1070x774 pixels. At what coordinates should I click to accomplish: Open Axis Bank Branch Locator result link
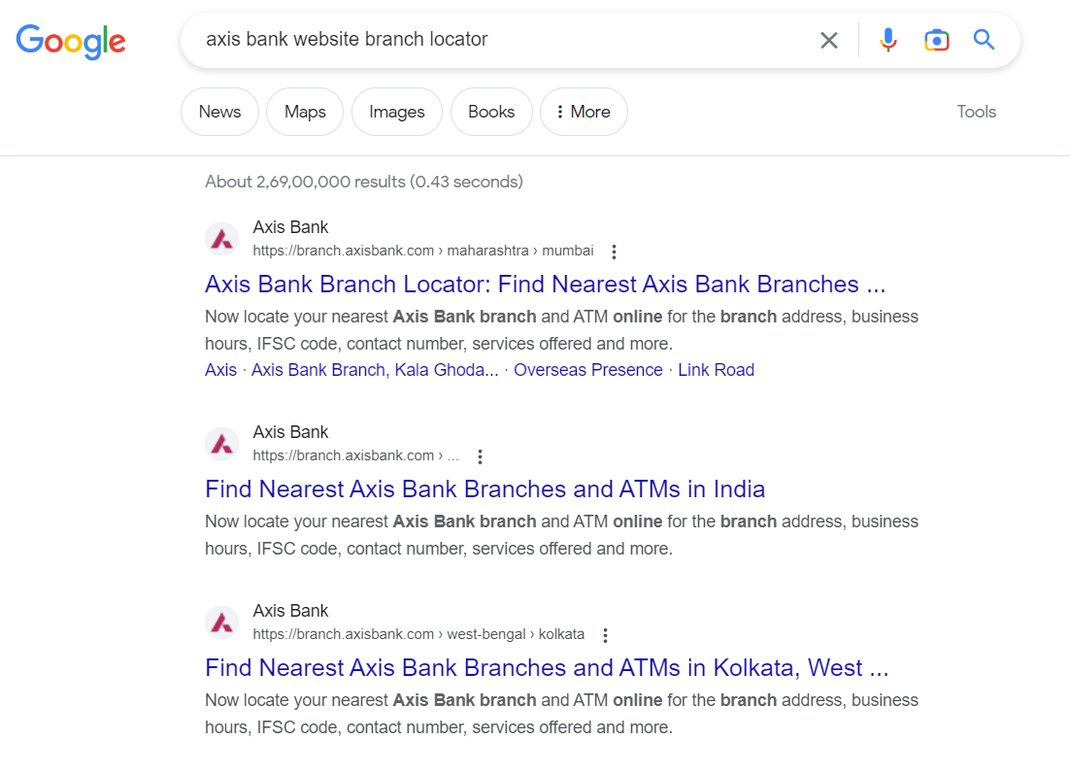coord(546,284)
